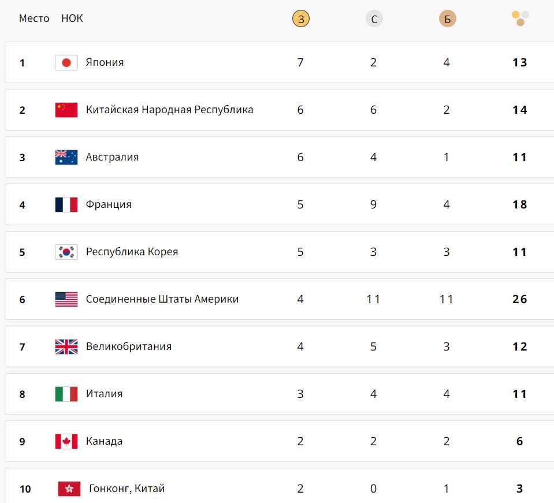Click the Место column header

tap(34, 18)
